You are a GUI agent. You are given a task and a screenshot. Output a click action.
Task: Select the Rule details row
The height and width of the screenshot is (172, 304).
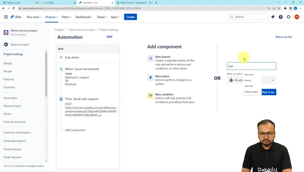[x=88, y=58]
